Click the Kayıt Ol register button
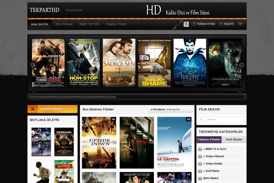 (227, 24)
